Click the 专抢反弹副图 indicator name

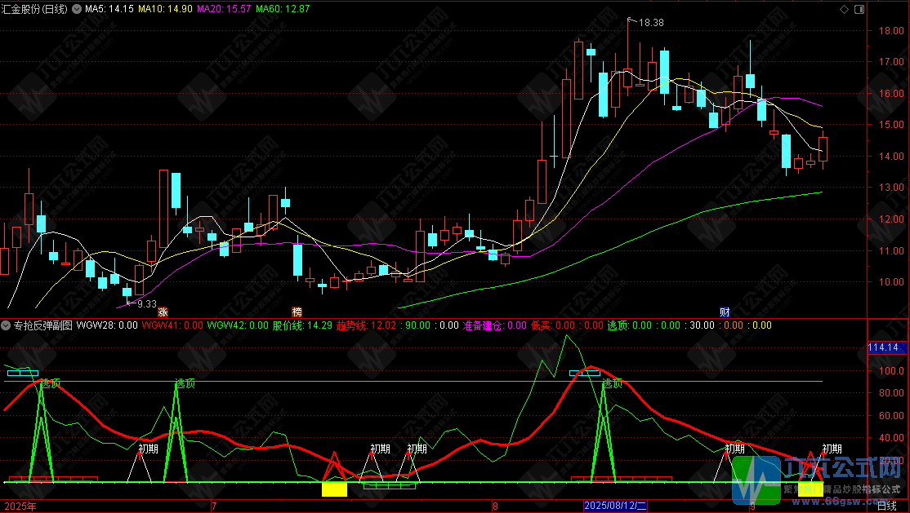coord(43,325)
